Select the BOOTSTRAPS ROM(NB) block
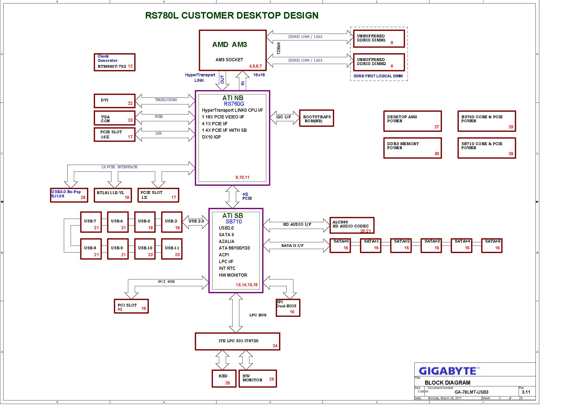The image size is (588, 415). tap(316, 118)
